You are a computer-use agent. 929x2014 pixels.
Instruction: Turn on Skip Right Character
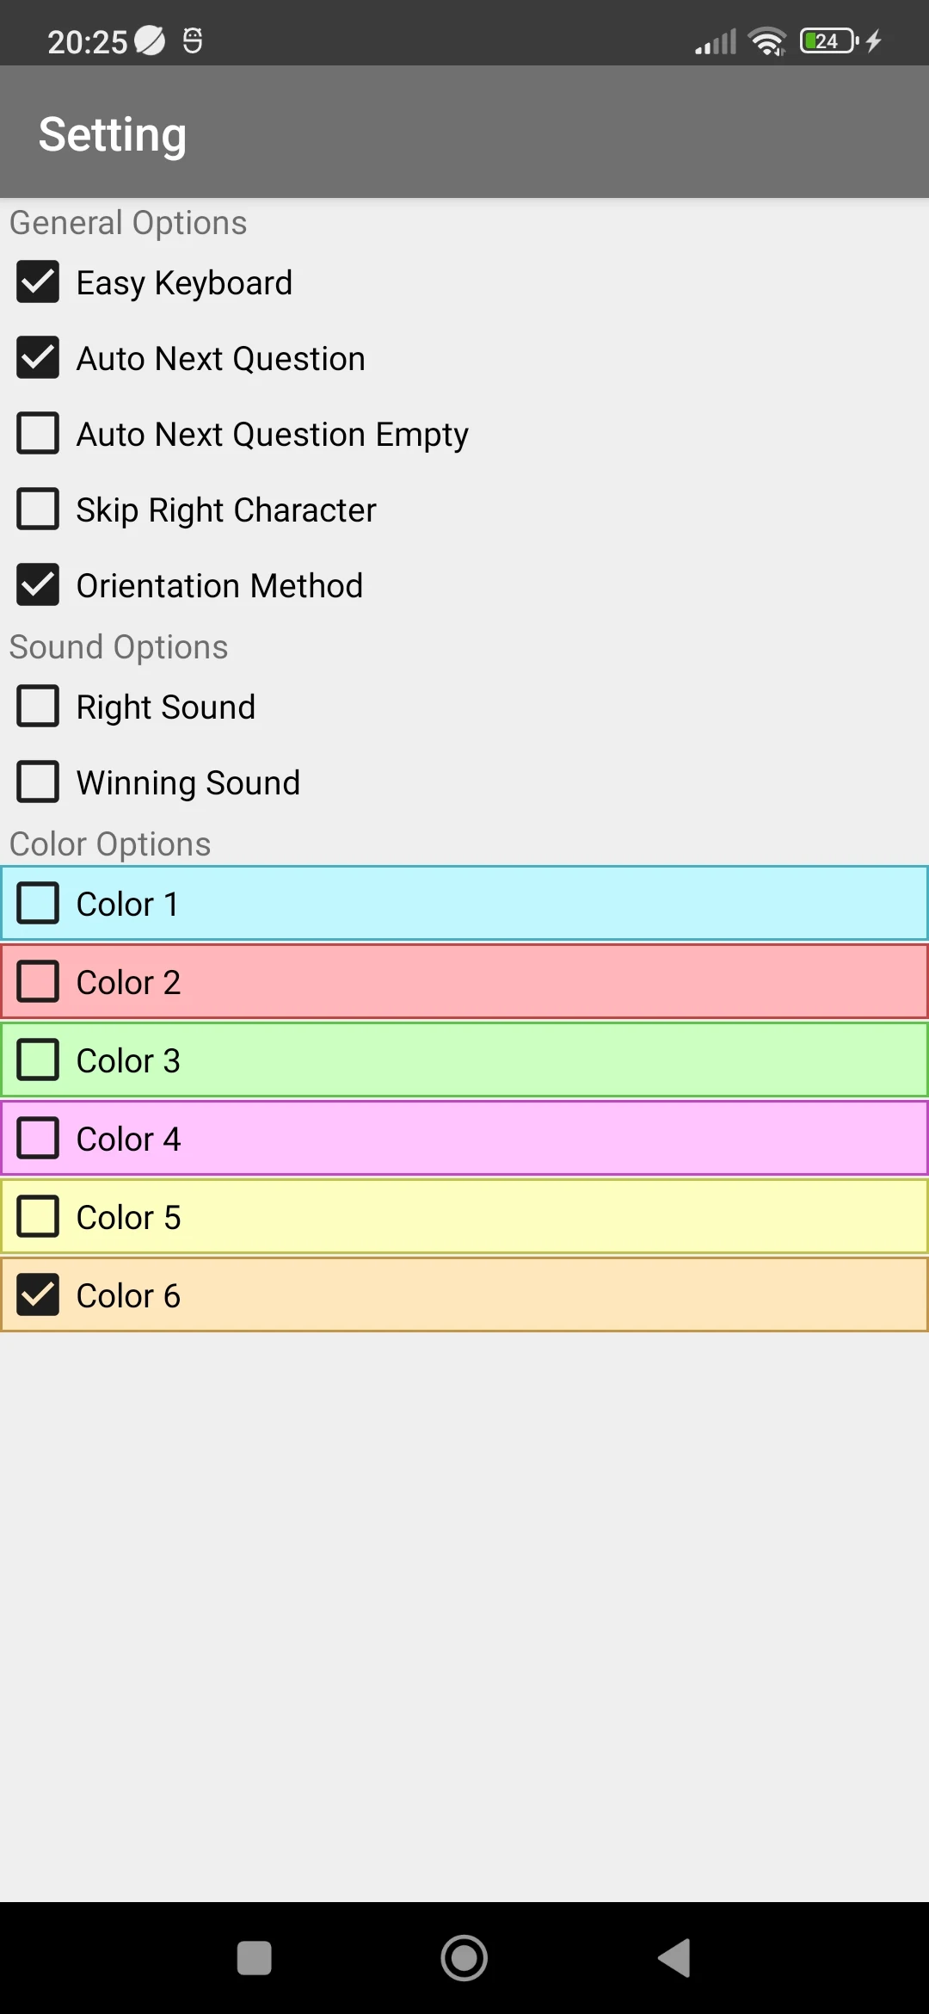(x=38, y=510)
